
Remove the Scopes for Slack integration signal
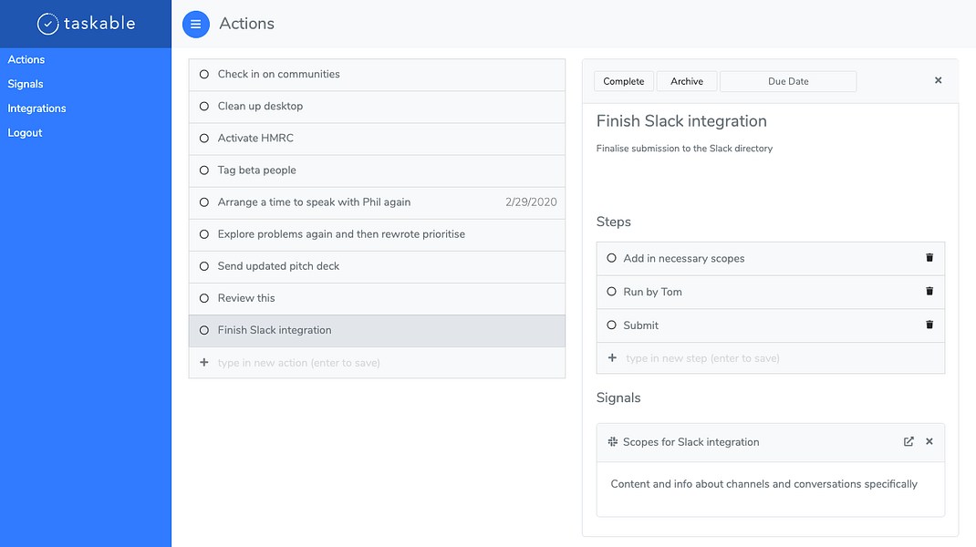tap(929, 441)
